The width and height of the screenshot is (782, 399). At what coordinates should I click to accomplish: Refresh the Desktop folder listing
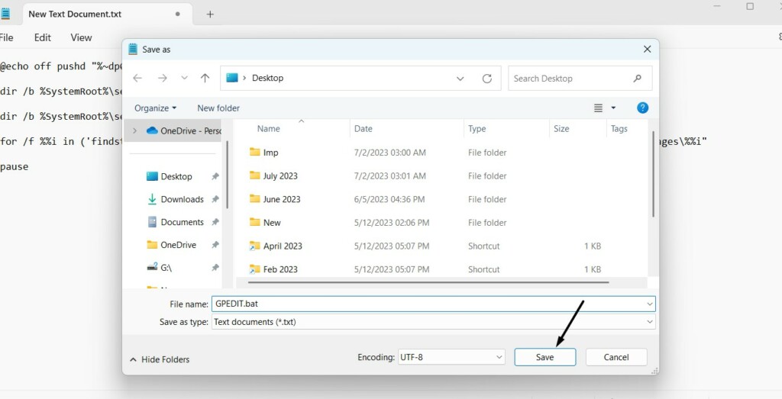486,79
